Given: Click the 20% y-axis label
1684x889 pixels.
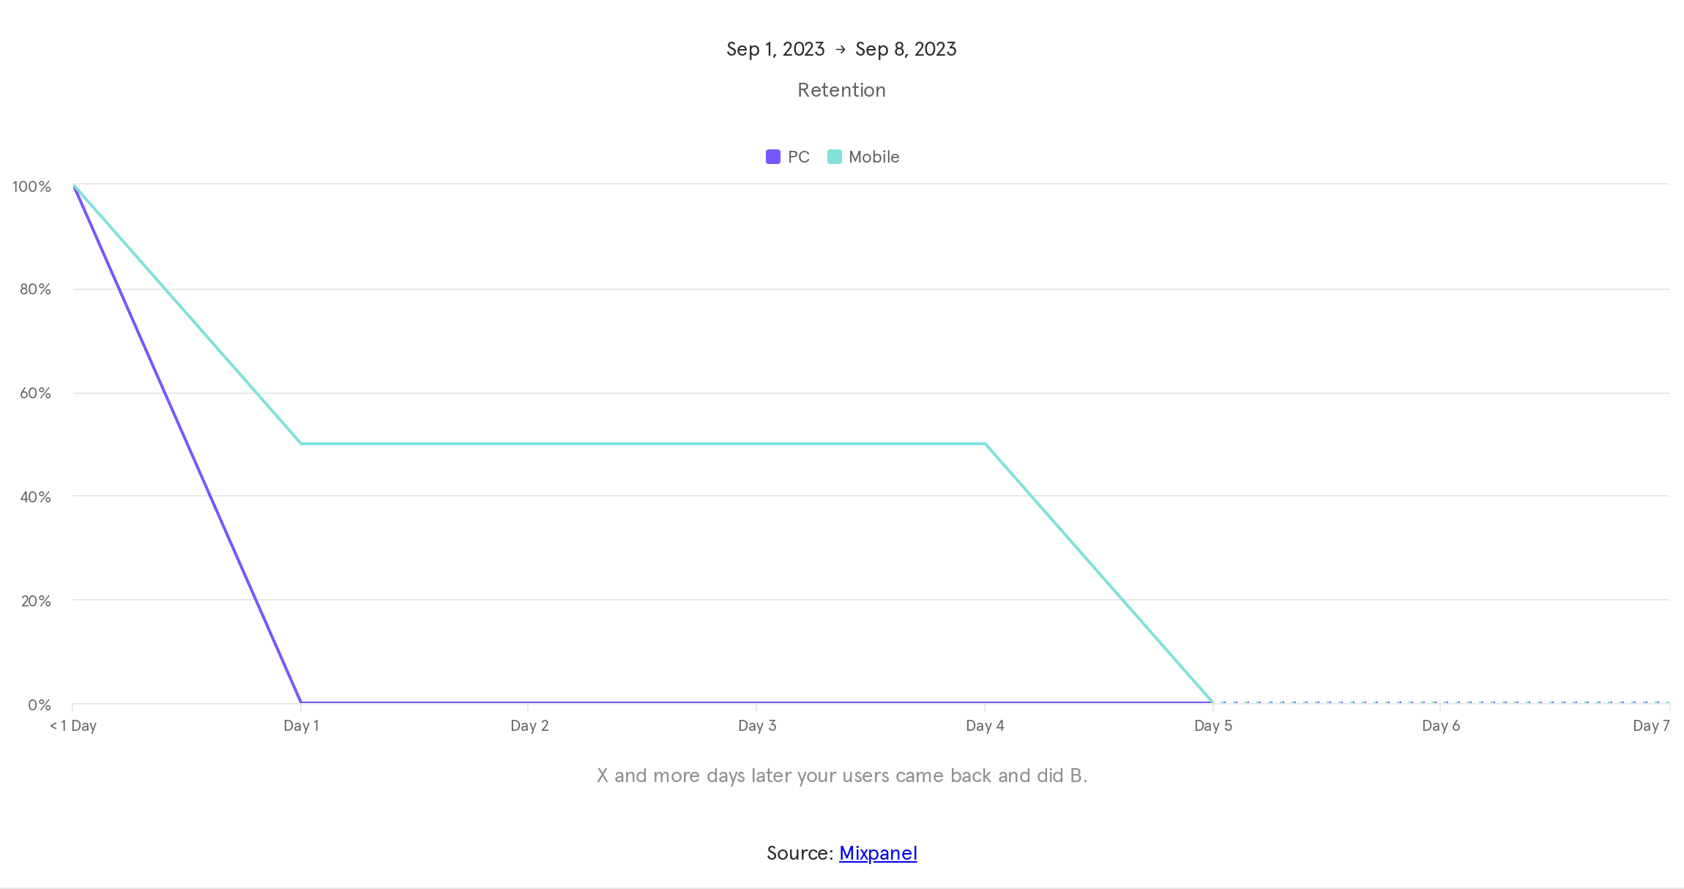Looking at the screenshot, I should pos(36,601).
